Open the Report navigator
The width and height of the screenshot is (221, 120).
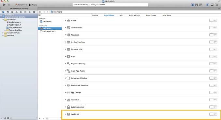click(x=34, y=12)
